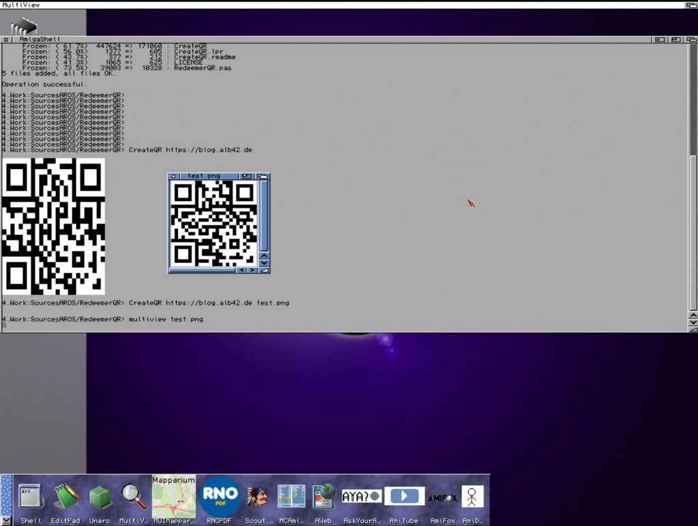Screen dimensions: 698x526
Task: Click 'RedeemerQR.pas' file name
Action: click(x=202, y=68)
